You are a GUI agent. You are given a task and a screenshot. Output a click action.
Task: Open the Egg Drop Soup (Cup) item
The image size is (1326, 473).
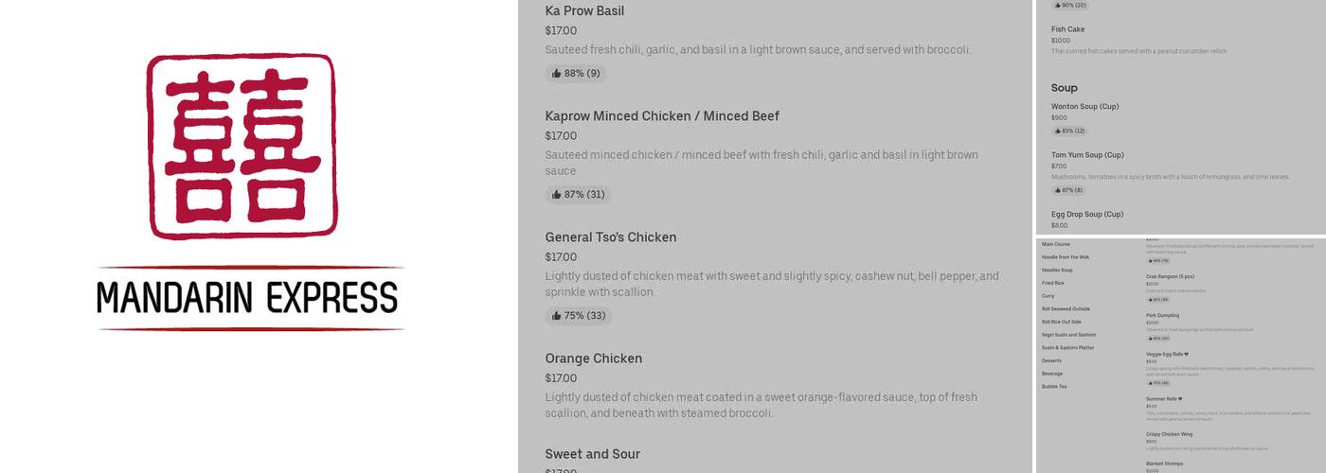(x=1086, y=215)
